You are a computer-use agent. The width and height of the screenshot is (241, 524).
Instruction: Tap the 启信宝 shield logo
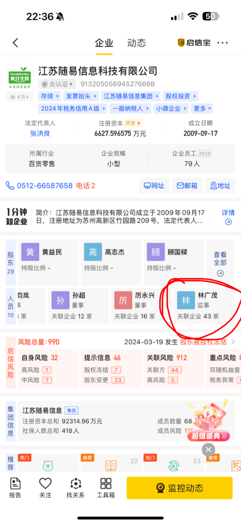[181, 42]
